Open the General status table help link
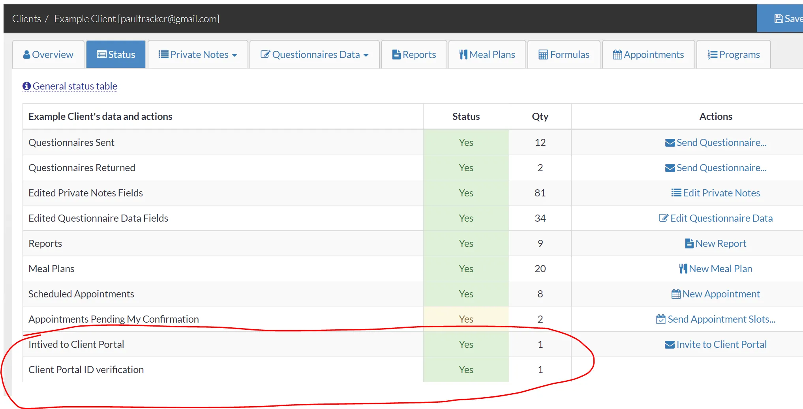This screenshot has width=803, height=409. pos(75,86)
